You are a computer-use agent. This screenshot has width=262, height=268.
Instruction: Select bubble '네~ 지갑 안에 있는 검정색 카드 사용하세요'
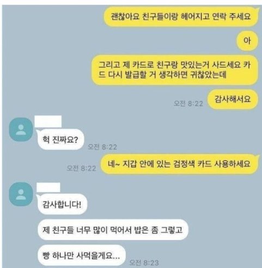[179, 164]
